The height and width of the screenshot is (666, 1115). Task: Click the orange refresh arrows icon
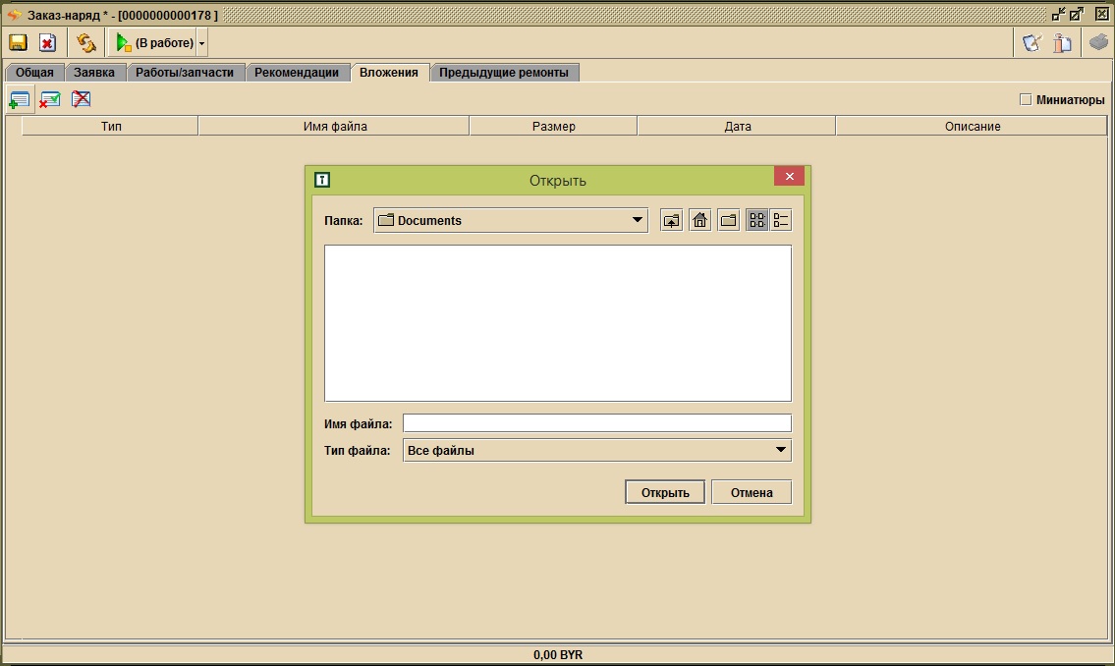pyautogui.click(x=86, y=42)
